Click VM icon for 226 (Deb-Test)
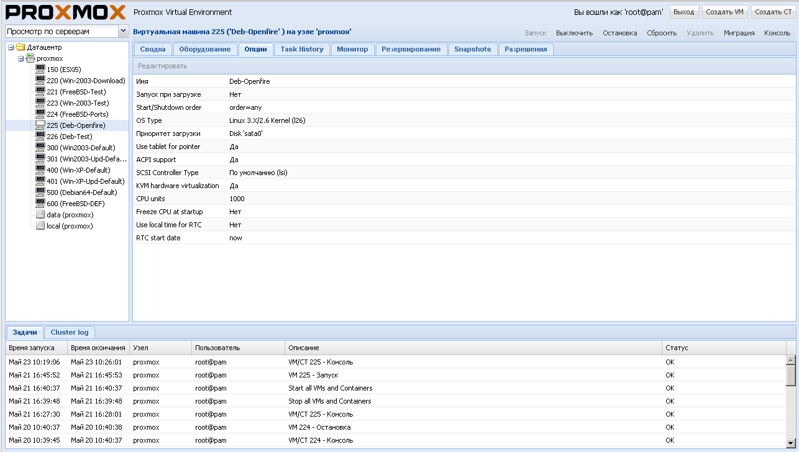The image size is (799, 452). (x=40, y=137)
